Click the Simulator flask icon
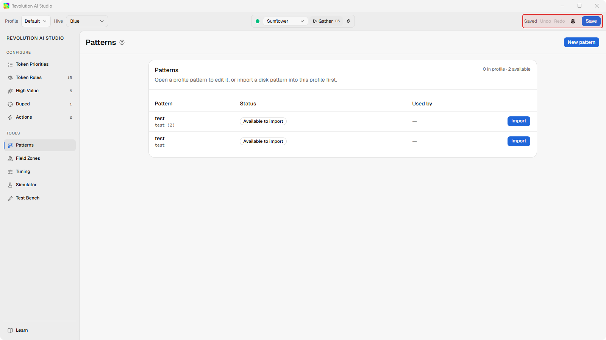Screen dimensions: 606x340 tap(10, 185)
